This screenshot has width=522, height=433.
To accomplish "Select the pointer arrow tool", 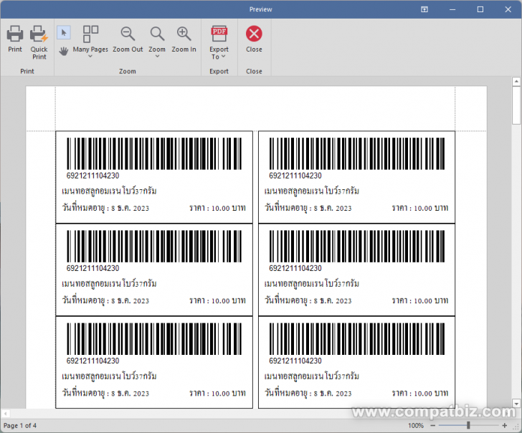I will coord(64,32).
